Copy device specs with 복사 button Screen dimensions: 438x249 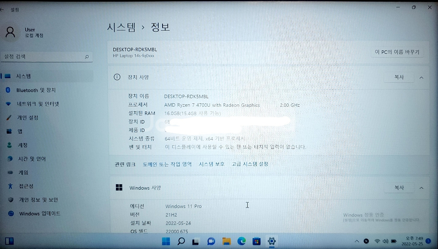point(399,77)
